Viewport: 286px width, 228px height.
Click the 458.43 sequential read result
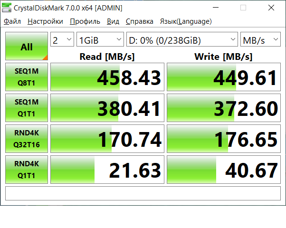(107, 77)
